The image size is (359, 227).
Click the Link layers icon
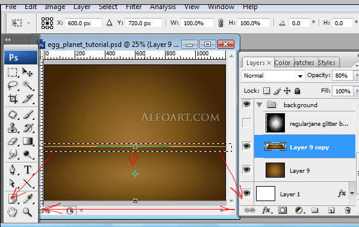249,210
